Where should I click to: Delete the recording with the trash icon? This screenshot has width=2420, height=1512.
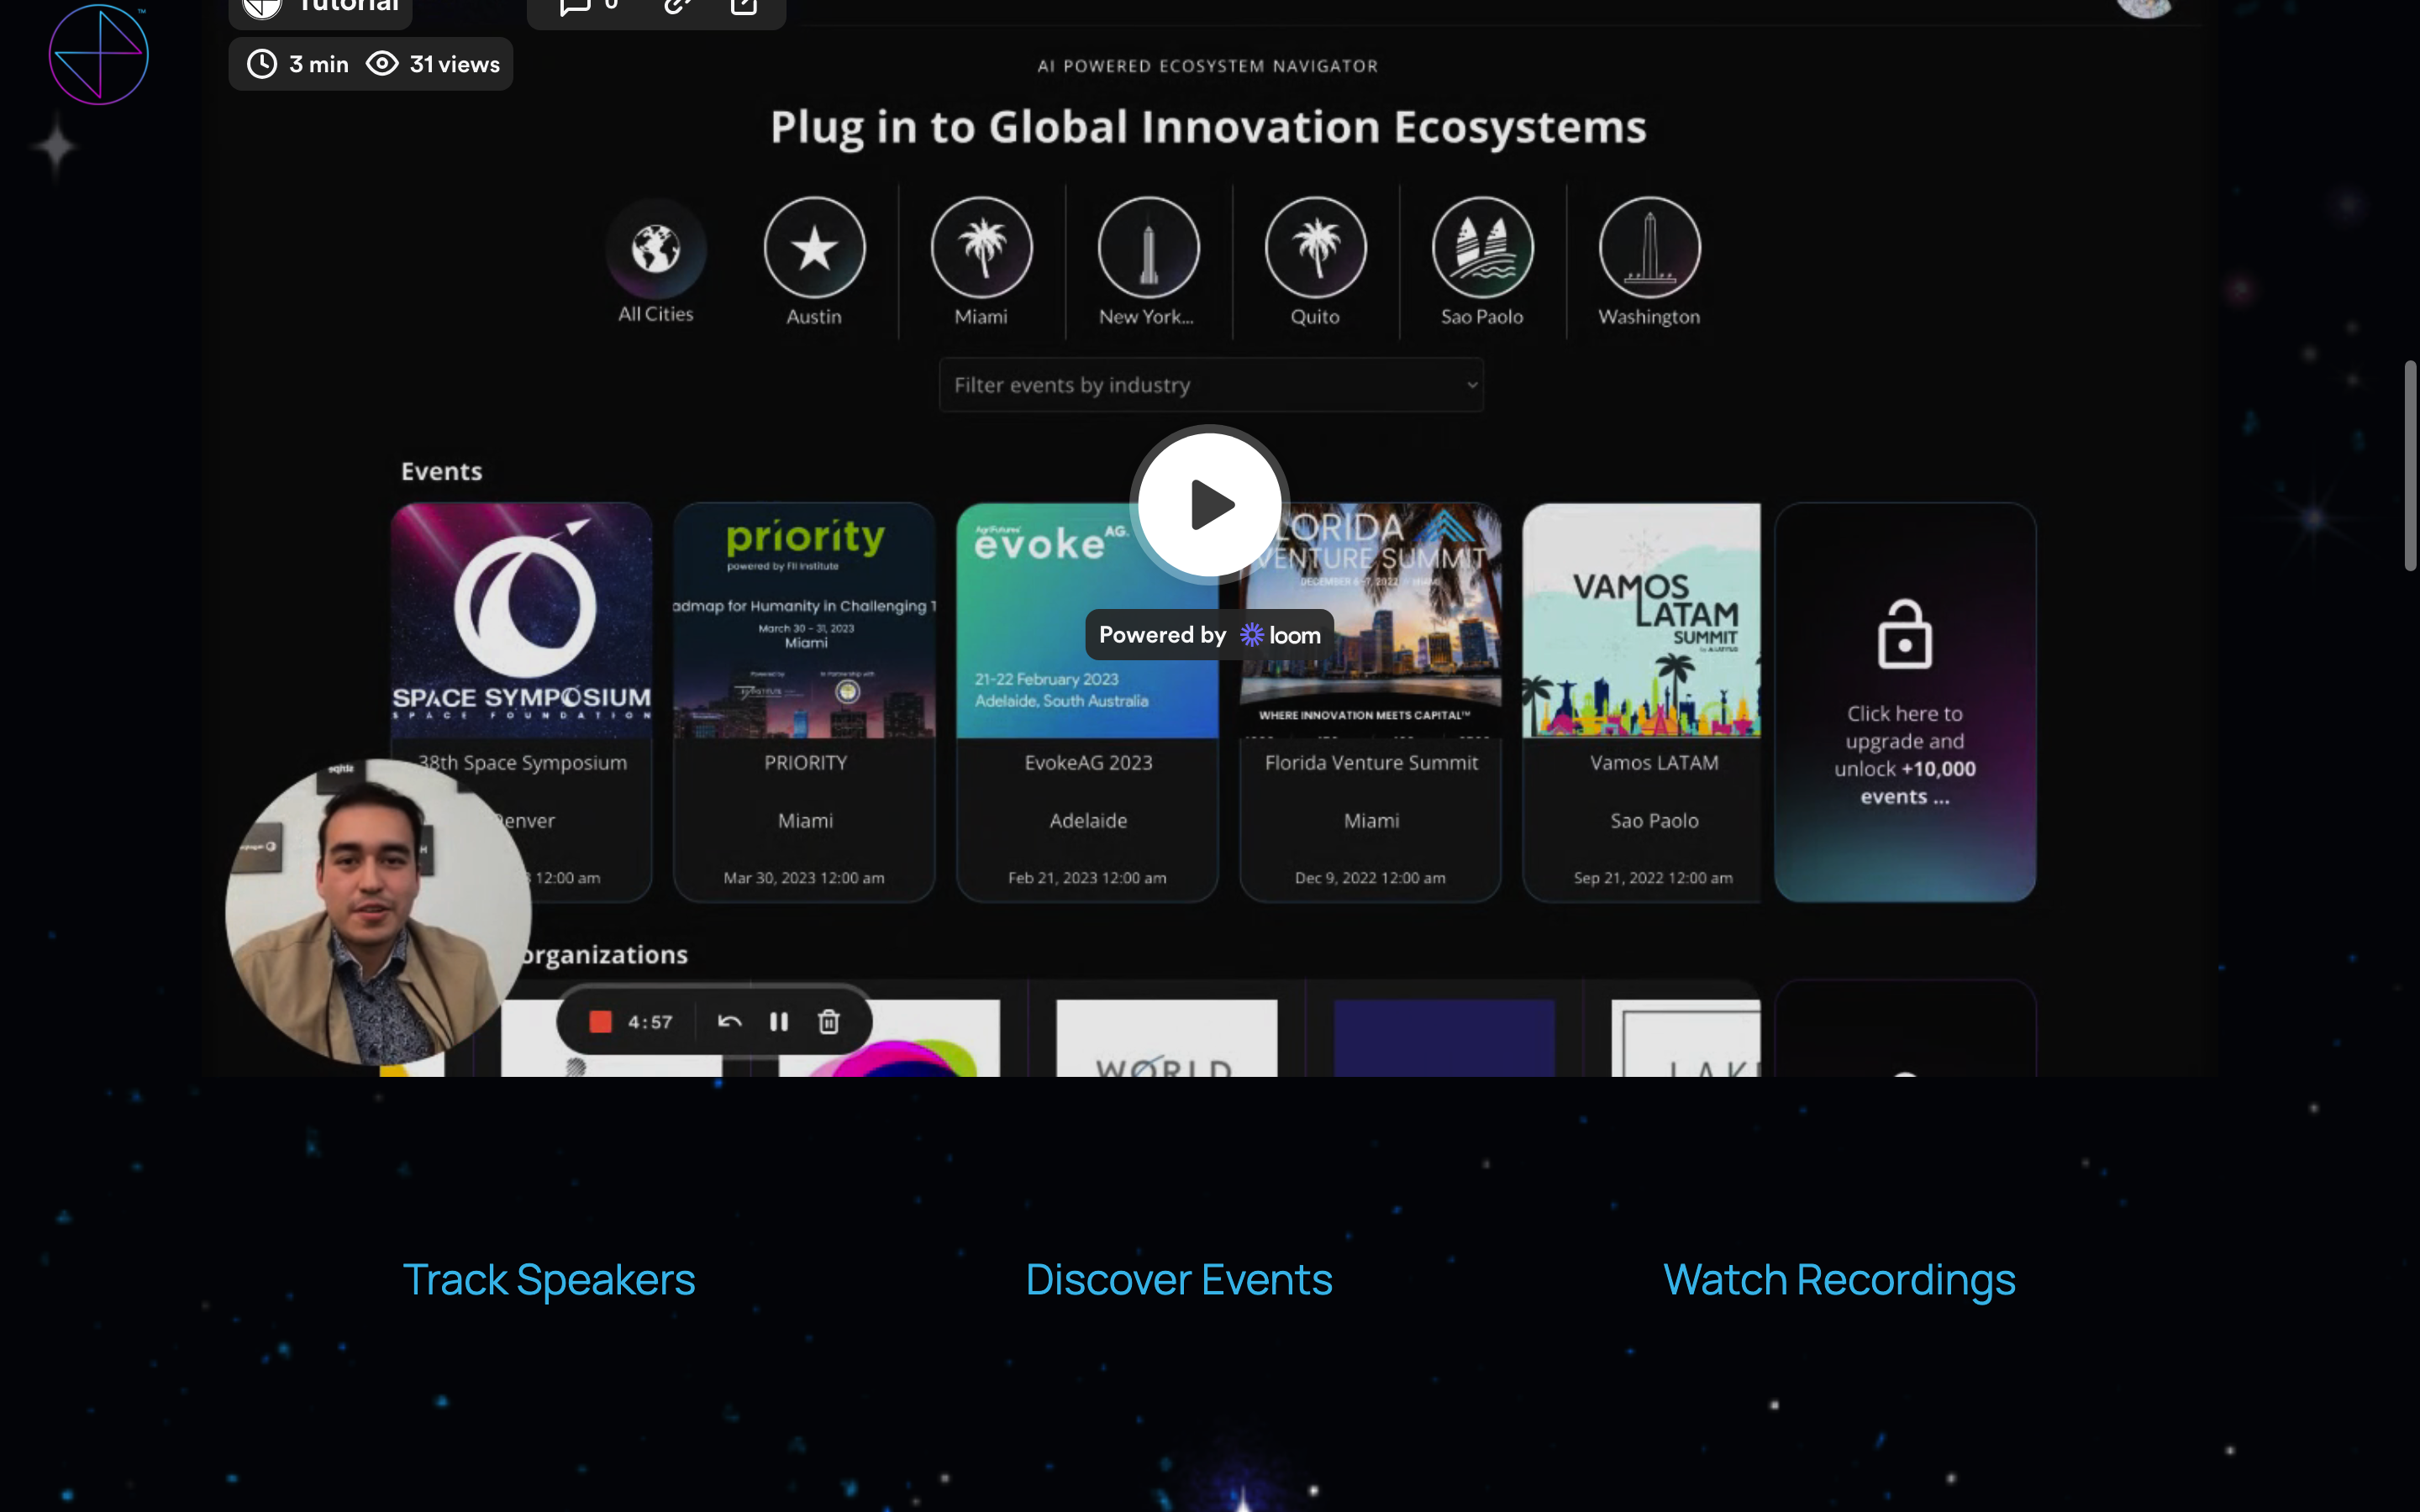click(829, 1022)
